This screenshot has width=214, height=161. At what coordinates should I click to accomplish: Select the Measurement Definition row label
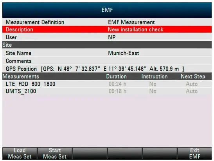point(35,22)
